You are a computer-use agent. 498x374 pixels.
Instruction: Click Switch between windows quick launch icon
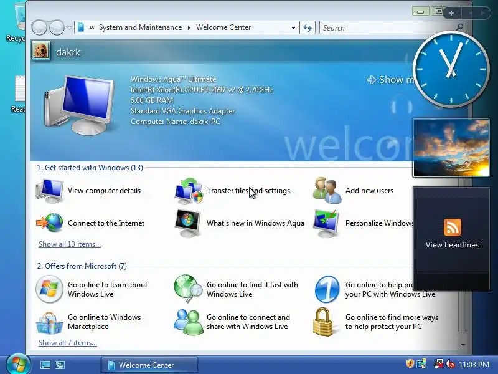pos(60,365)
